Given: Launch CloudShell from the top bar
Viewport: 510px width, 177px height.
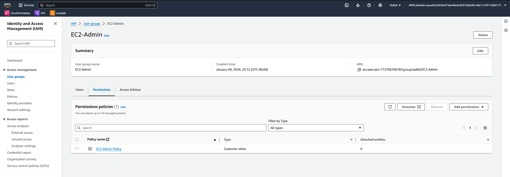Looking at the screenshot, I should (x=347, y=5).
